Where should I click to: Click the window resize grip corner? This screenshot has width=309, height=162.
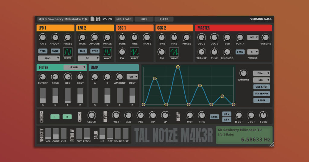coord(272,145)
